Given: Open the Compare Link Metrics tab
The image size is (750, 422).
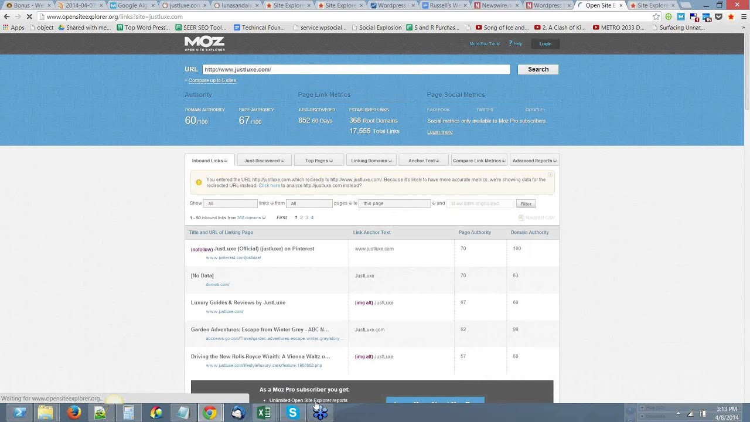Looking at the screenshot, I should coord(479,161).
